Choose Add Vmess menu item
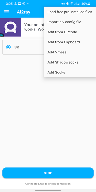Screen dimensions: 96x192 click(70, 52)
